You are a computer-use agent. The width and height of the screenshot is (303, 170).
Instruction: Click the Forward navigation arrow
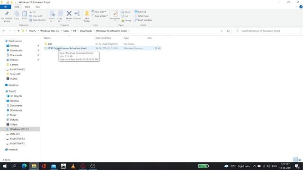point(9,31)
